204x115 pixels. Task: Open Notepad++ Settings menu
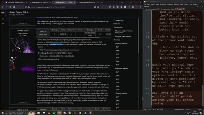[x=176, y=4]
